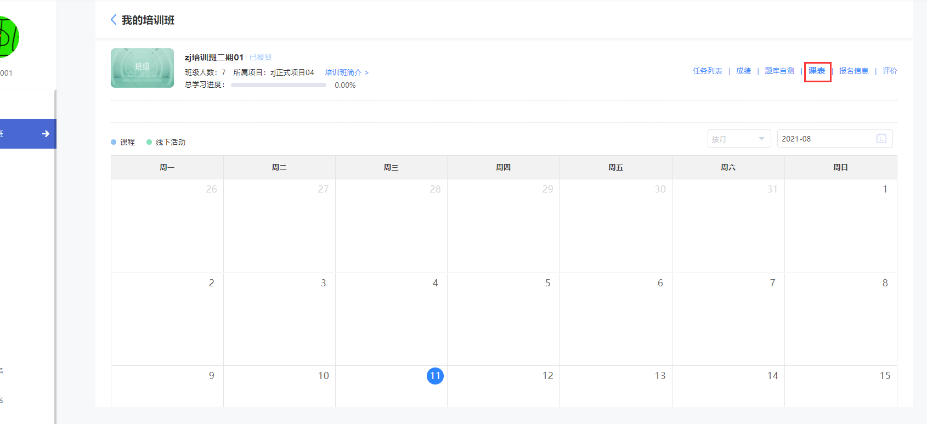Select previous-month date 29
The height and width of the screenshot is (424, 927).
(548, 189)
